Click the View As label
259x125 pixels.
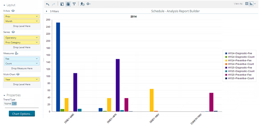click(x=238, y=4)
